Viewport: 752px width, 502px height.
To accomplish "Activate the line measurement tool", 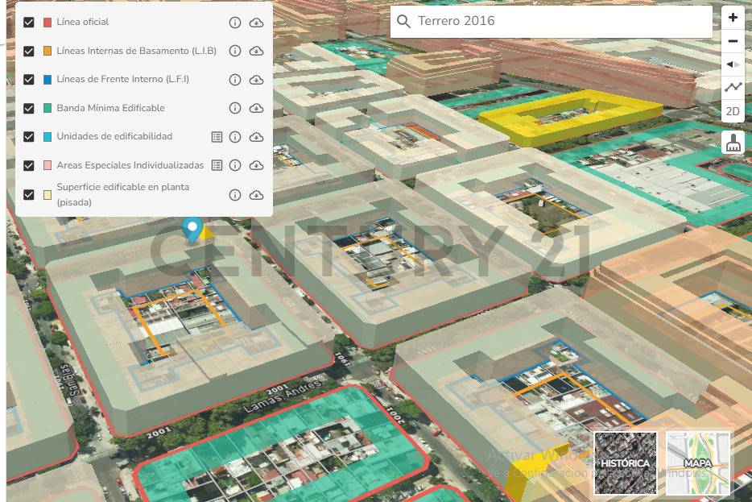I will [733, 87].
